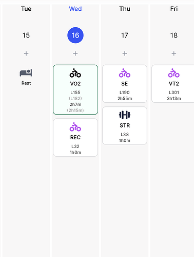Screen dimensions: 194x257
Task: Click the purple cycling icon on REC card
Action: tap(75, 127)
